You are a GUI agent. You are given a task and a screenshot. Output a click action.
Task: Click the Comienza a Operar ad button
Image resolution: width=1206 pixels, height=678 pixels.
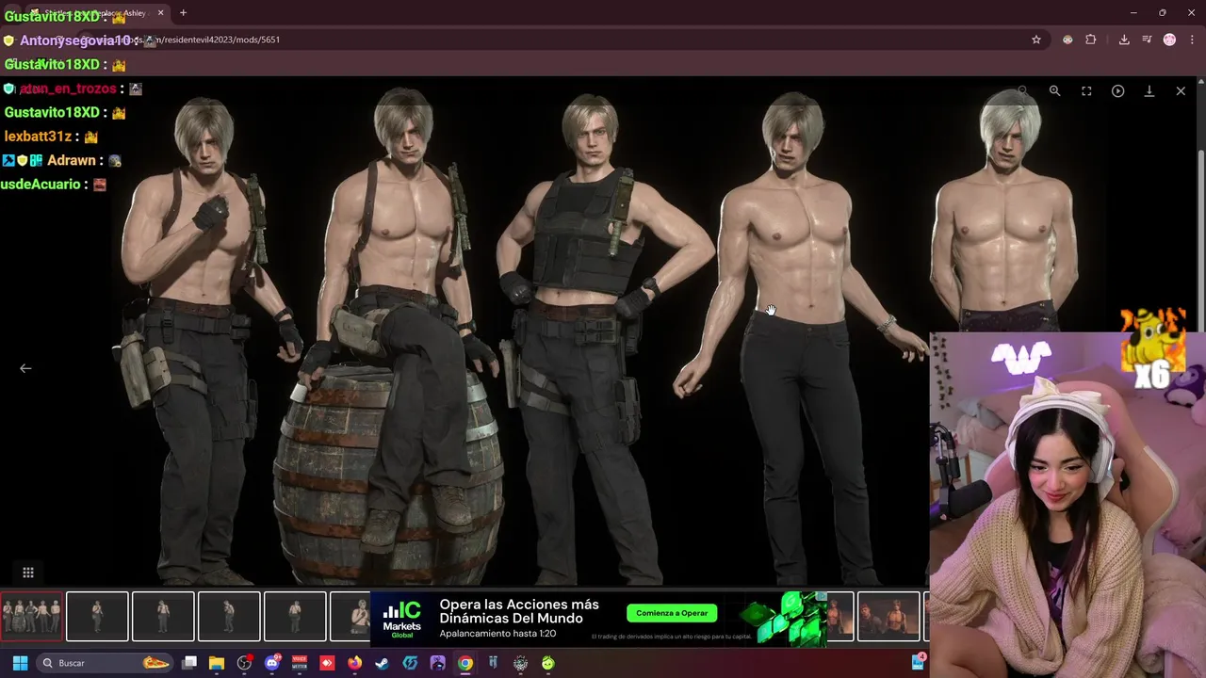[x=672, y=613]
